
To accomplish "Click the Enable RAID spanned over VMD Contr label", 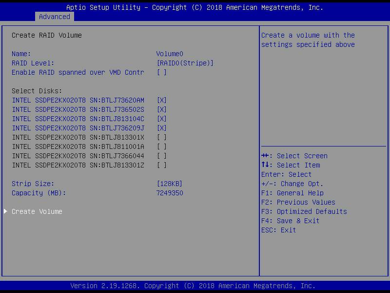I will point(78,72).
